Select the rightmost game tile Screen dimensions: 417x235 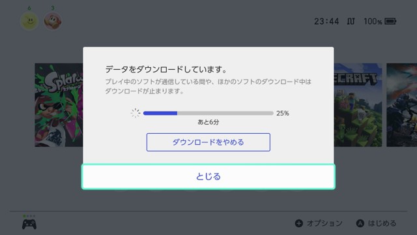(401, 105)
